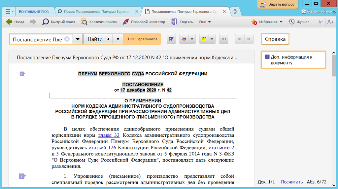Open the link to article 5

coord(57,154)
